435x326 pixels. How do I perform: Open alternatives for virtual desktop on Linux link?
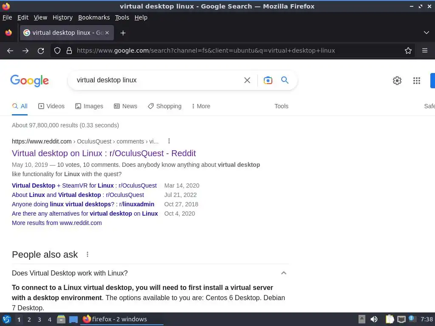85,214
